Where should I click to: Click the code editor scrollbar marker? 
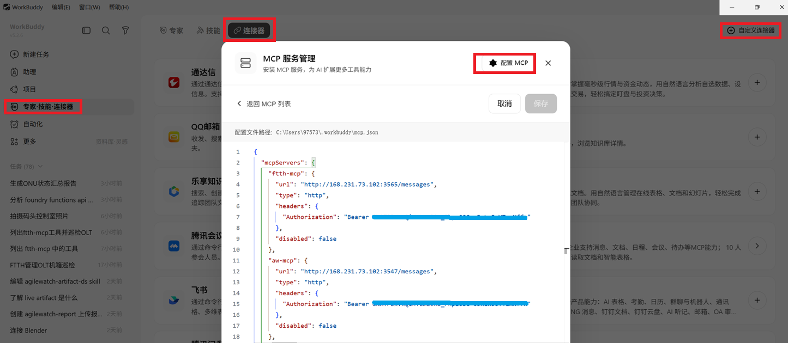[567, 250]
